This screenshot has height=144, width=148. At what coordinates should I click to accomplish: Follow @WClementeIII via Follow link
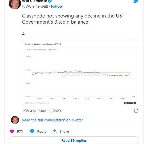click(x=57, y=6)
